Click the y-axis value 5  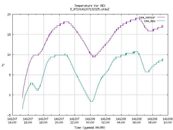pos(10,75)
